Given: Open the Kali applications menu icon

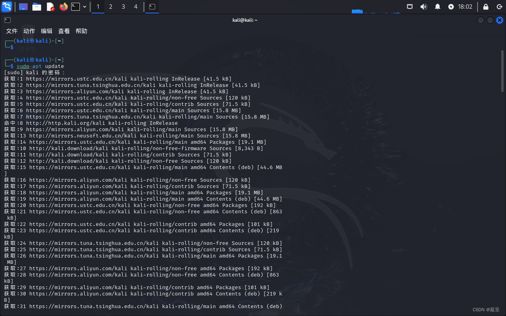Looking at the screenshot, I should pyautogui.click(x=7, y=7).
